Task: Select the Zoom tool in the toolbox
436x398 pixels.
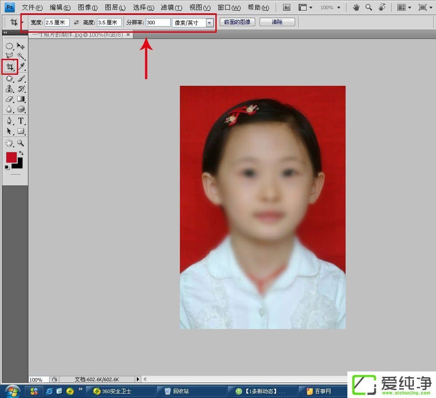Action: (x=21, y=143)
